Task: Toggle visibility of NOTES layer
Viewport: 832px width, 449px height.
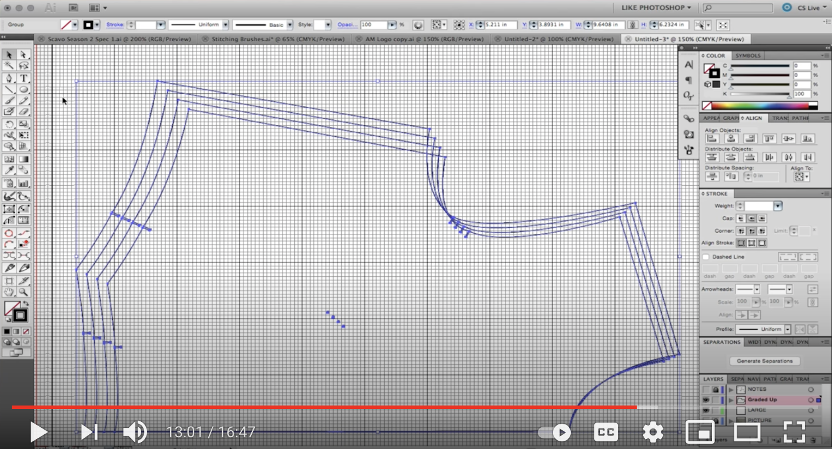Action: click(x=705, y=389)
